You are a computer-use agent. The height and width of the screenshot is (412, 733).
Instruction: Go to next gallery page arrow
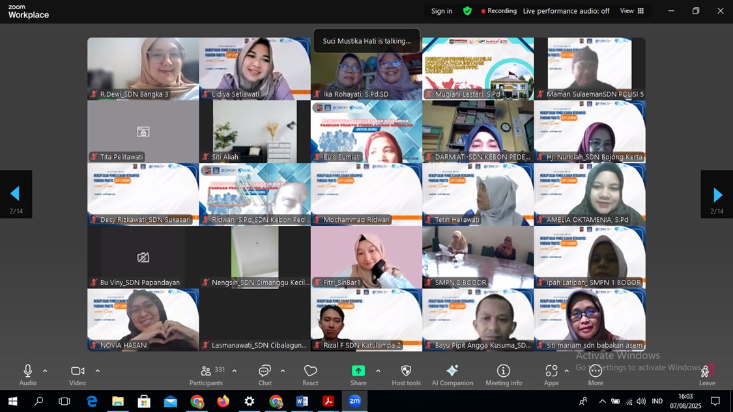[x=717, y=194]
